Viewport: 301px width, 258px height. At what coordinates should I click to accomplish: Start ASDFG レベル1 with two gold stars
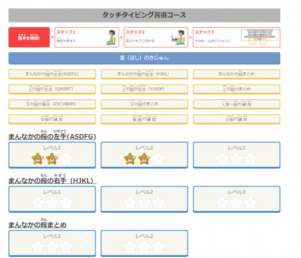coord(52,155)
